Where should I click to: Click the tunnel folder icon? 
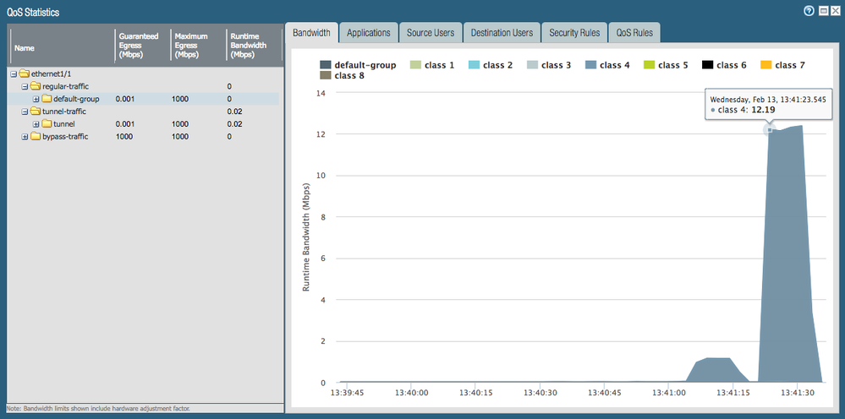tap(47, 124)
